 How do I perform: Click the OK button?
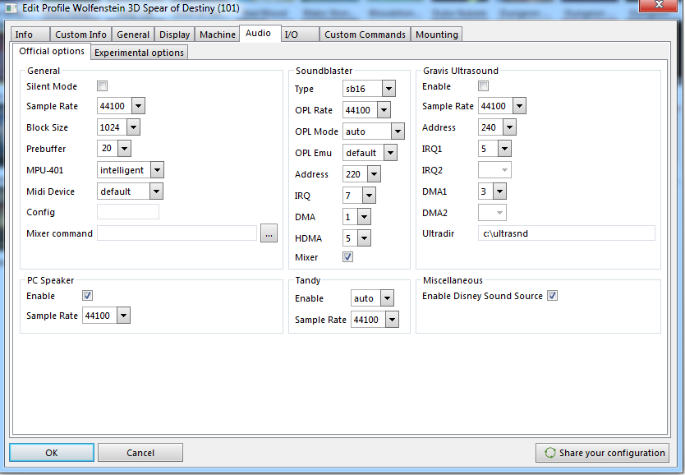(x=52, y=453)
